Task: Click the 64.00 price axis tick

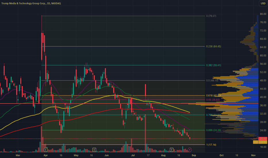Action: tap(263, 47)
